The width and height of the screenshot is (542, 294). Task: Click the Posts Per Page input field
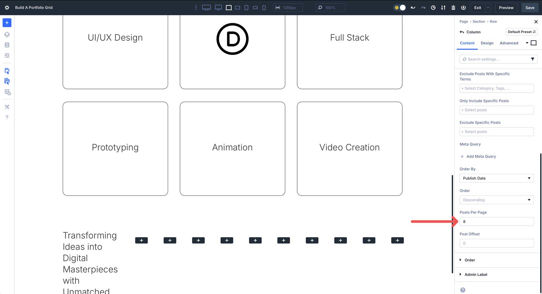[496, 222]
